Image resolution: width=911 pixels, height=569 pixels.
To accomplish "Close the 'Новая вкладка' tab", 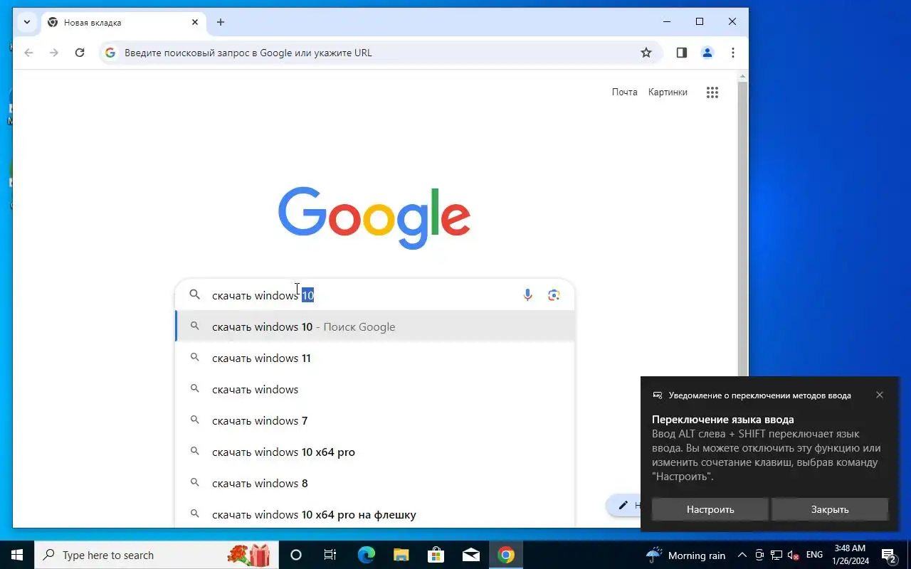I will [x=195, y=22].
